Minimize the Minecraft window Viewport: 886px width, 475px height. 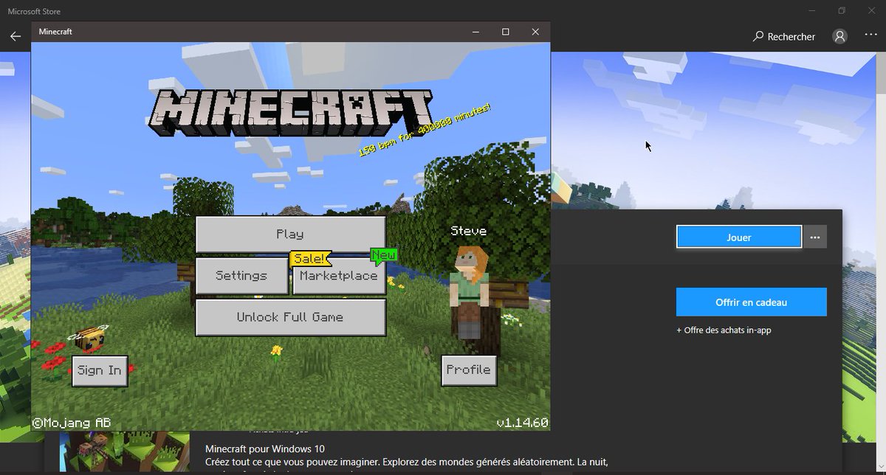click(476, 32)
